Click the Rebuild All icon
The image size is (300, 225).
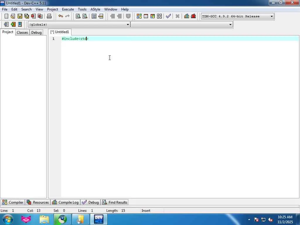click(159, 16)
